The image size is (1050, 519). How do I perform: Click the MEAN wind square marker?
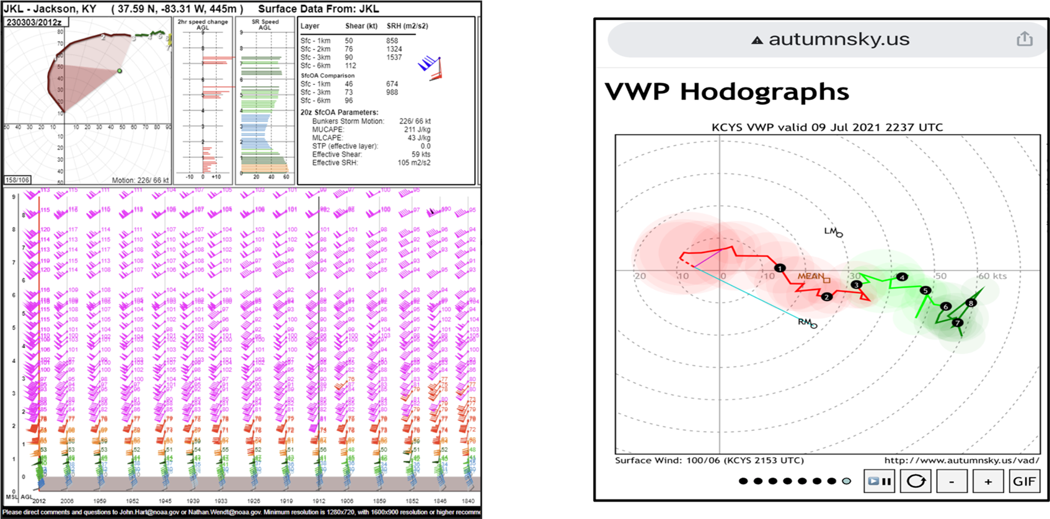tap(826, 280)
